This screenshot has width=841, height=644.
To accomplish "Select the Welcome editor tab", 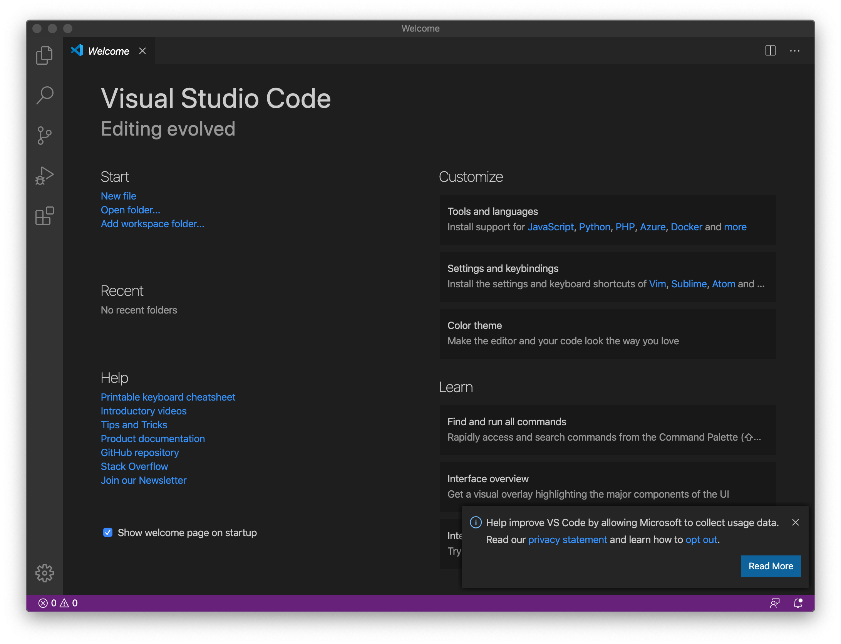I will coord(108,51).
